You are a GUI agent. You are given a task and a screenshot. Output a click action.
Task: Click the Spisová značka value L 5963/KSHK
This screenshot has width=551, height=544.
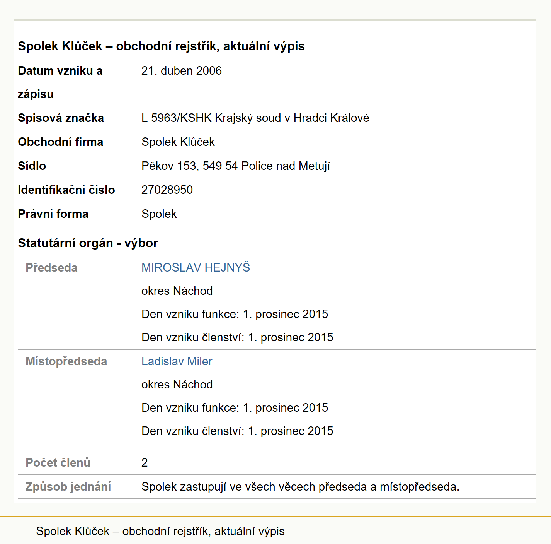tap(255, 118)
